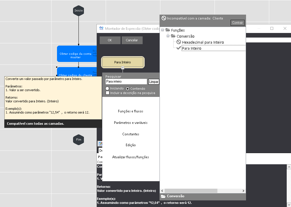
Task: Click the edit note icon at bottom-left
Action: pyautogui.click(x=100, y=144)
